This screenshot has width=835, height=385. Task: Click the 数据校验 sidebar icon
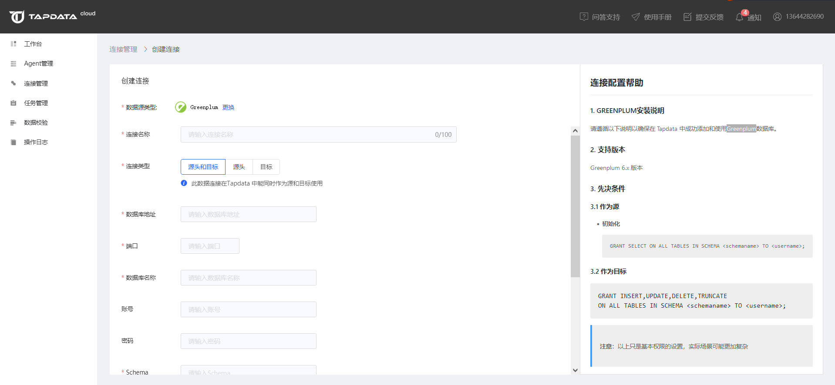13,123
